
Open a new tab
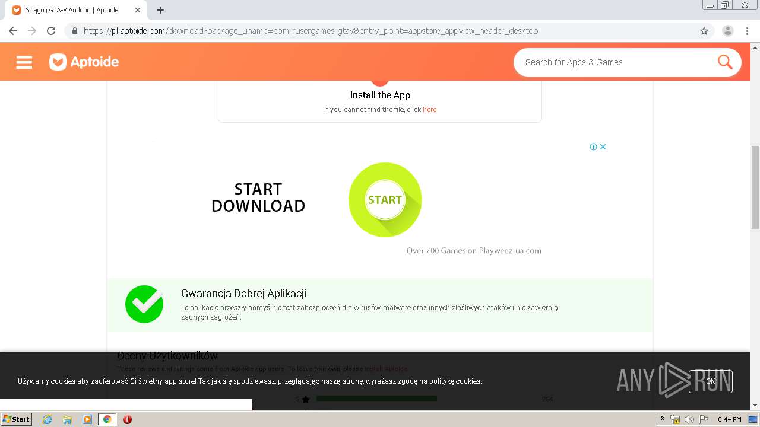click(x=160, y=10)
